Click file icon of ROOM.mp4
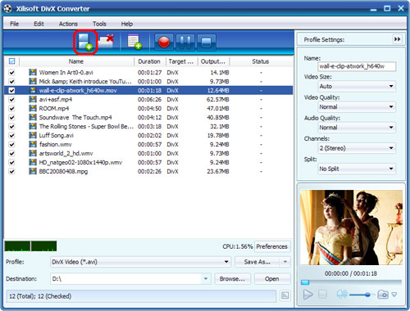This screenshot has width=410, height=311. tap(33, 108)
